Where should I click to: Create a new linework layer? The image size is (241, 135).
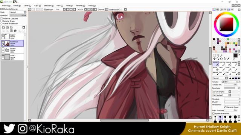pyautogui.click(x=8, y=27)
